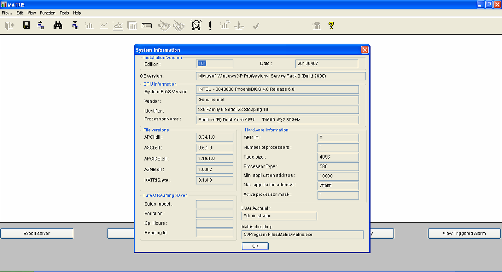Viewport: 502px width, 272px height.
Task: Click the Processor Type field 586
Action: click(338, 167)
